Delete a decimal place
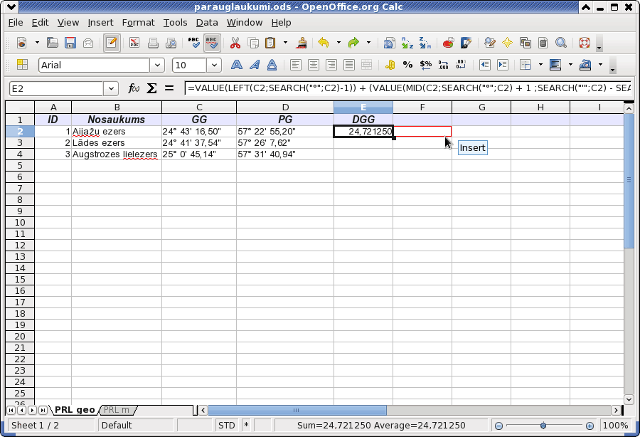The image size is (640, 437). (x=462, y=65)
